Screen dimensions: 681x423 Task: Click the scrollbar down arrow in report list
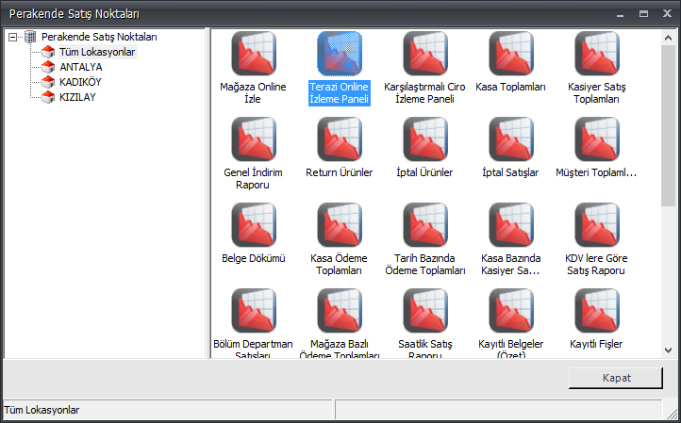tap(668, 349)
